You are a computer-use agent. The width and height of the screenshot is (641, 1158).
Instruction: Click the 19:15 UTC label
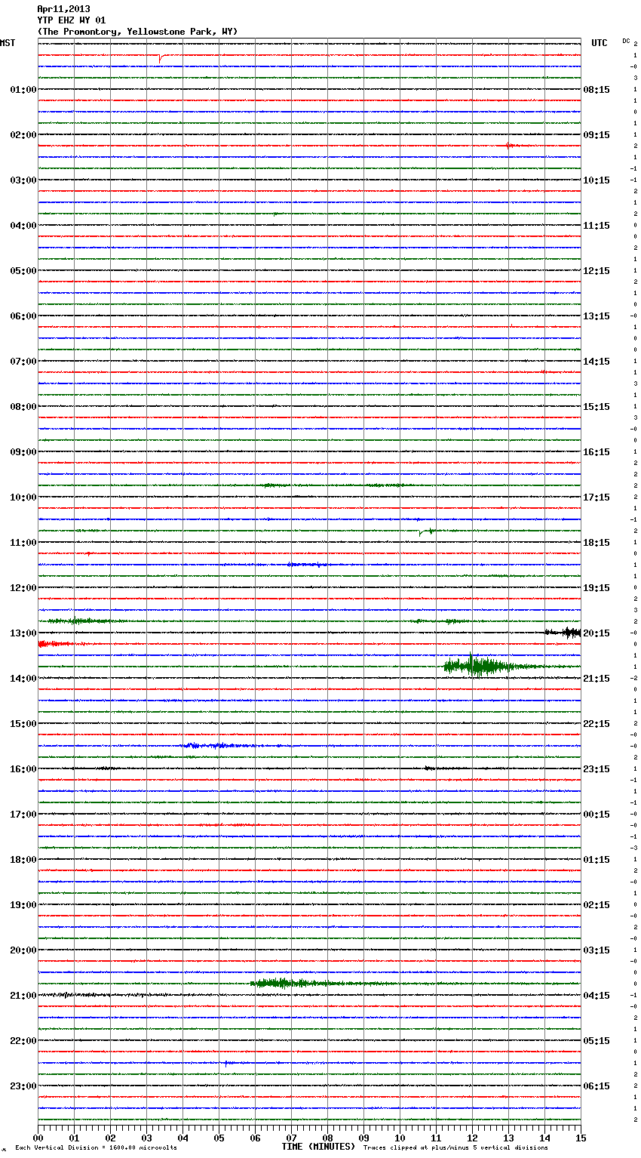(597, 588)
